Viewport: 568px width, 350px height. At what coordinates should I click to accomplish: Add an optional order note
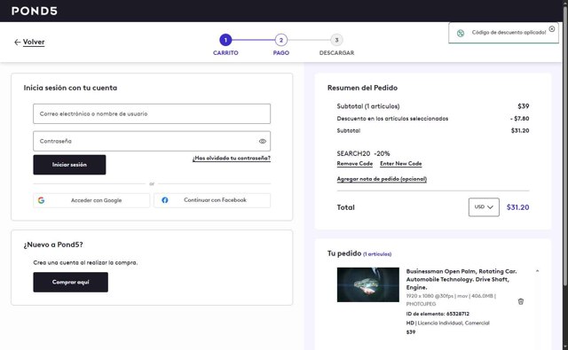[382, 179]
